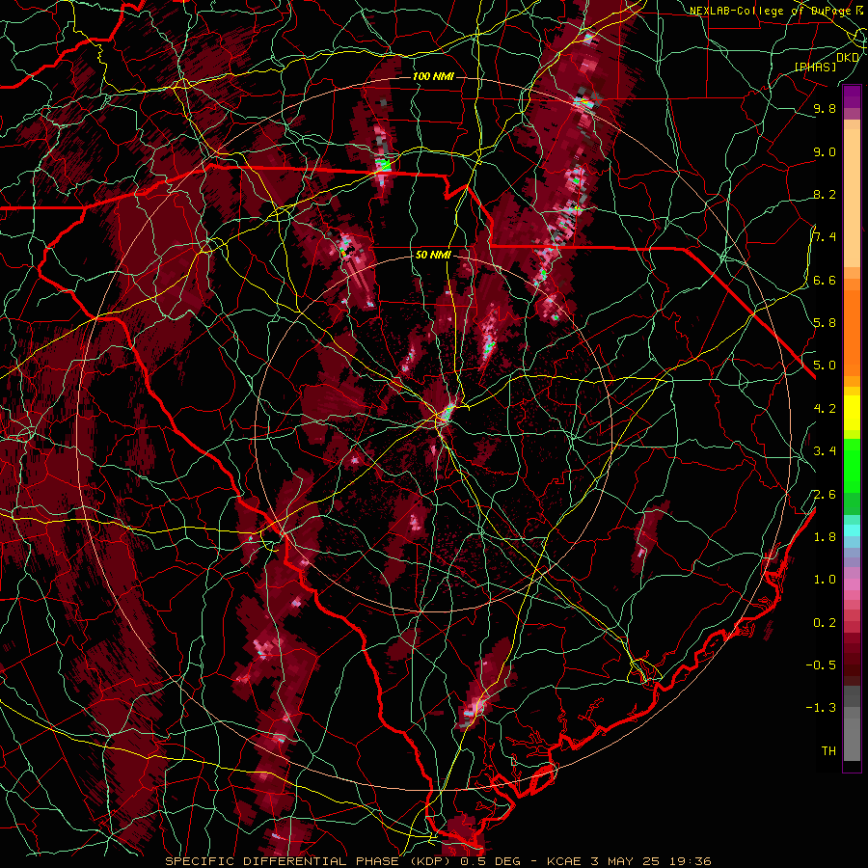Click the 2.6 legend value
The image size is (868, 868).
pyautogui.click(x=825, y=495)
